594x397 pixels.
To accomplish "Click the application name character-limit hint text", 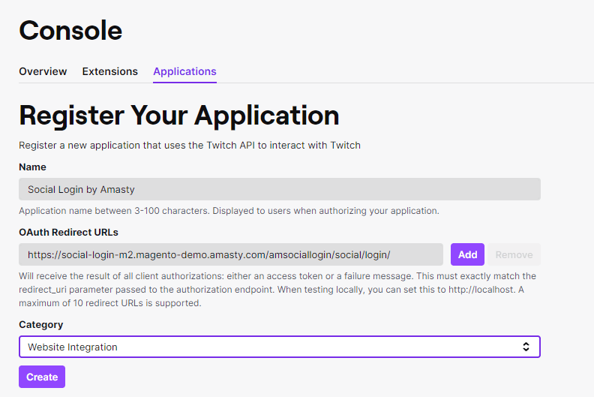I will (x=229, y=211).
